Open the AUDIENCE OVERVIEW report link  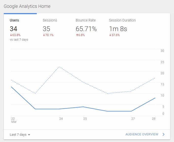(x=142, y=134)
